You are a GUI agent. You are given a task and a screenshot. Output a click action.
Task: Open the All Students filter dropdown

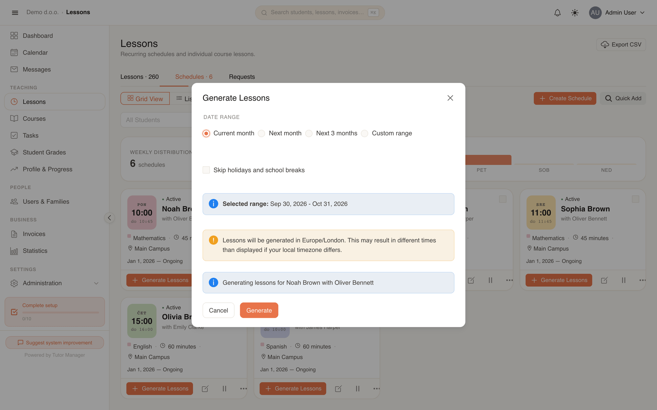pyautogui.click(x=156, y=120)
